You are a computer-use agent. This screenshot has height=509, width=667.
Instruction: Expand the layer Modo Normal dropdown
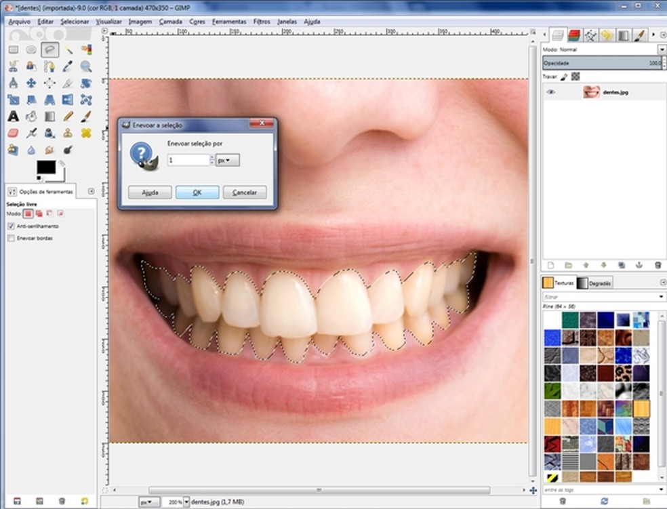[x=662, y=49]
